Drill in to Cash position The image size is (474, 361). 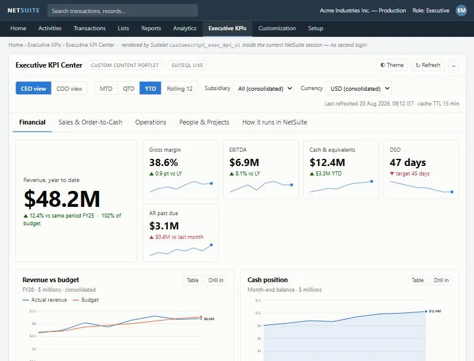coord(441,280)
